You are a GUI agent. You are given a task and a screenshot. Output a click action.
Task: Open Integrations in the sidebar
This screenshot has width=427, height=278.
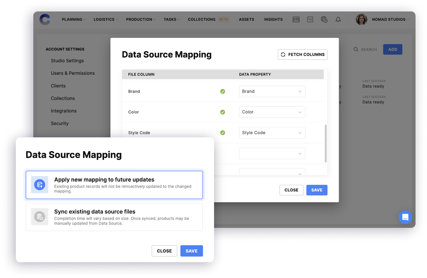pyautogui.click(x=64, y=111)
